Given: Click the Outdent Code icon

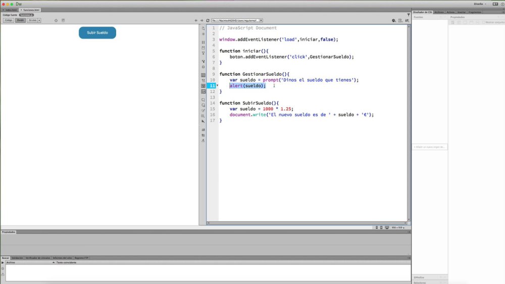Looking at the screenshot, I should coord(203,135).
